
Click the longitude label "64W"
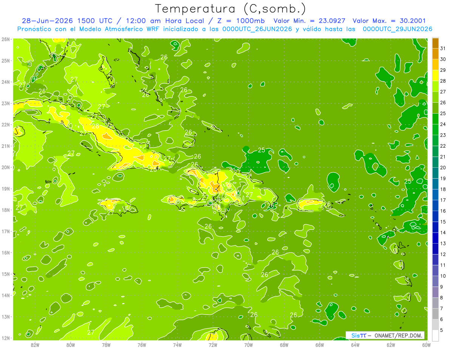tap(355, 345)
